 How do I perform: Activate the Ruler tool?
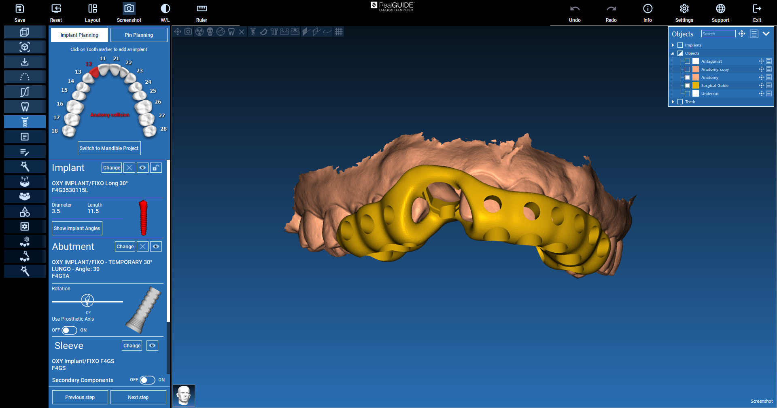coord(202,8)
